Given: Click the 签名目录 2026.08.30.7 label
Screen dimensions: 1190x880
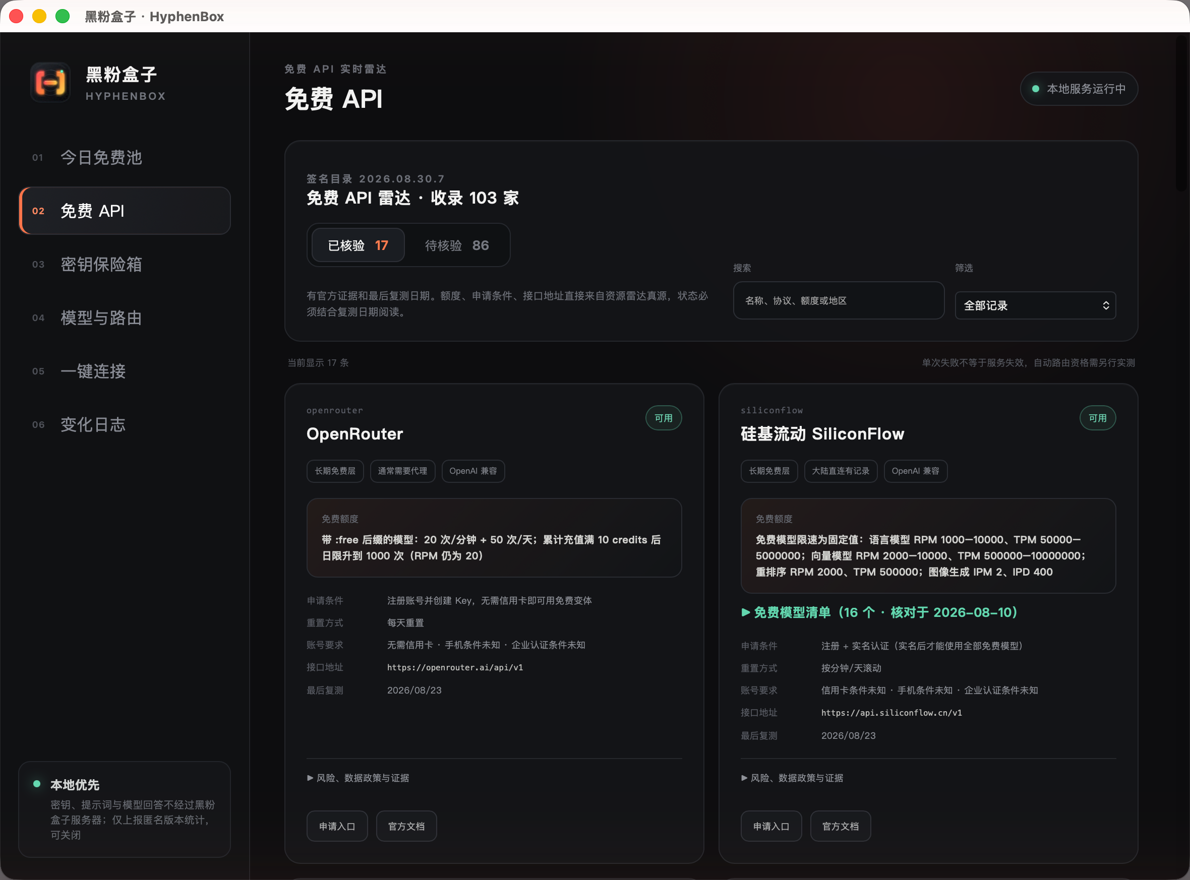Looking at the screenshot, I should tap(375, 179).
